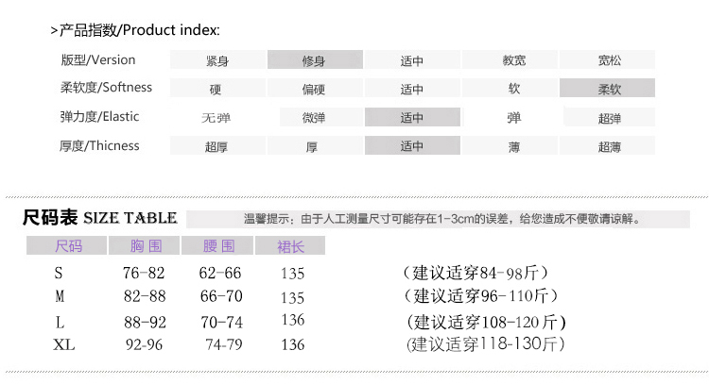Select the 微弹 elastic cell
This screenshot has height=384, width=709.
tap(321, 117)
